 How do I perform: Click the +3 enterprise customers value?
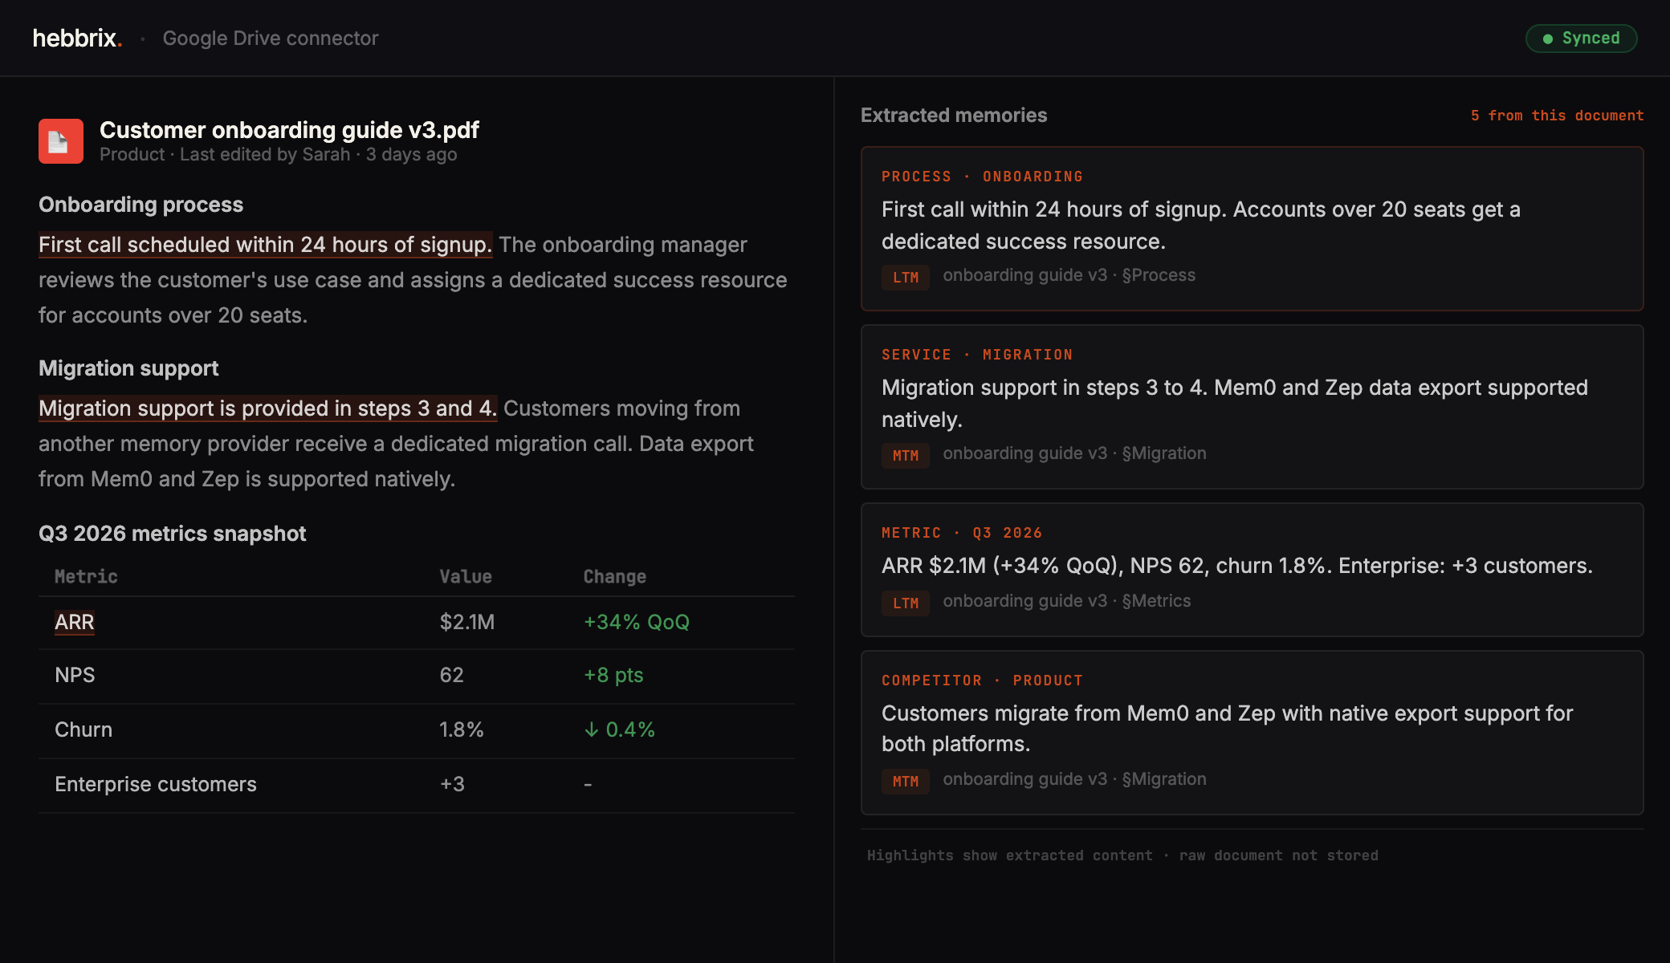pyautogui.click(x=452, y=784)
